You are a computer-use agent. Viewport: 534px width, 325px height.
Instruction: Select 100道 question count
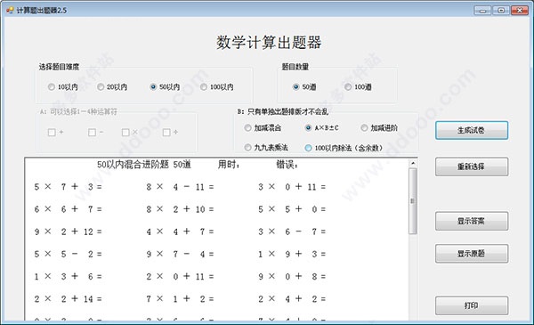348,87
